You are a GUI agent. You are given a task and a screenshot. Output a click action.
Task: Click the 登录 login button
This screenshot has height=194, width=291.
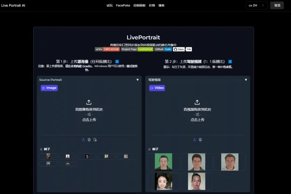[277, 5]
